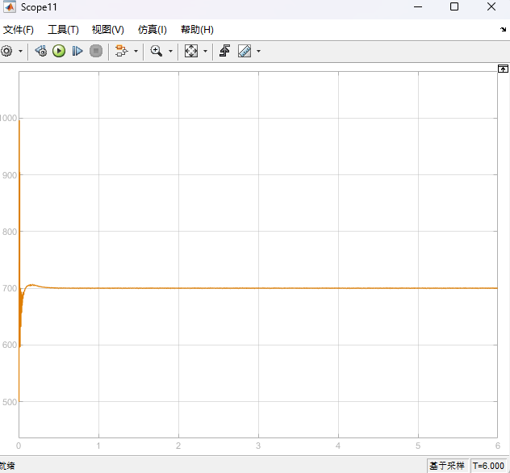The width and height of the screenshot is (510, 473).
Task: Click the scale axes limits icon
Action: click(x=191, y=51)
